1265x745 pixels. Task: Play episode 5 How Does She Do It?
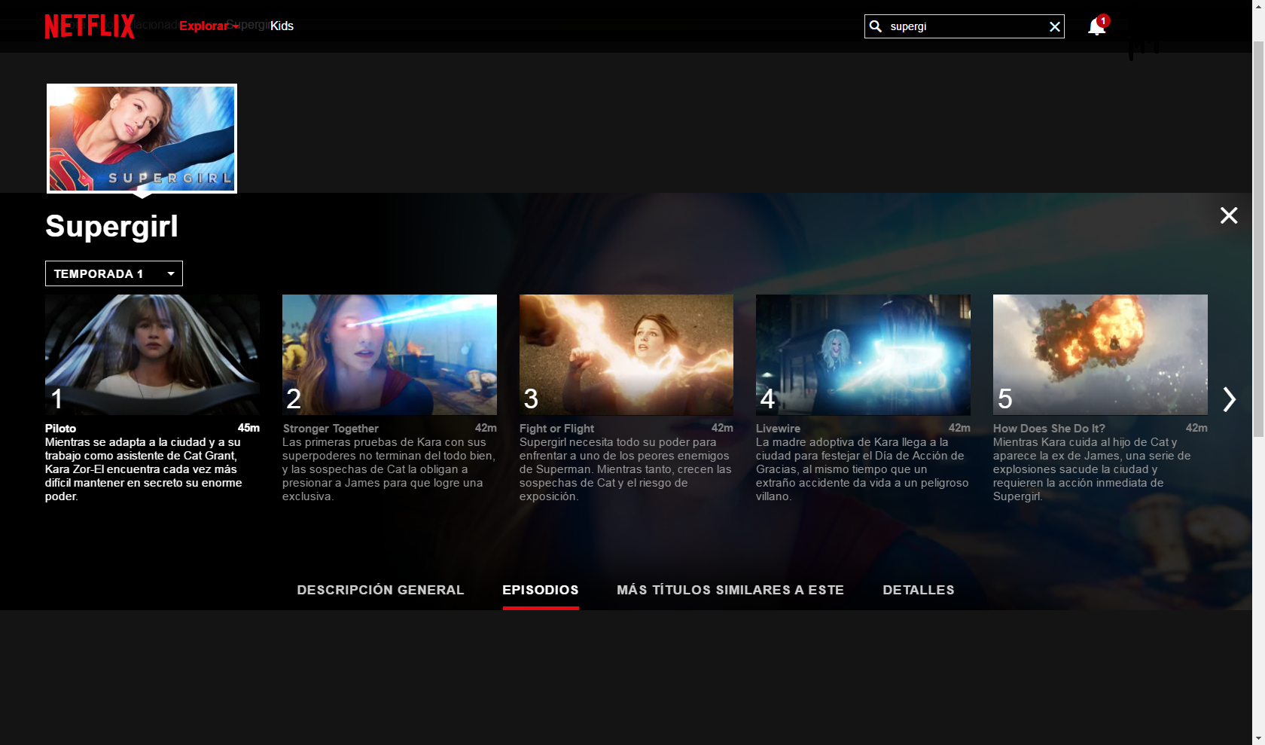click(x=1099, y=354)
